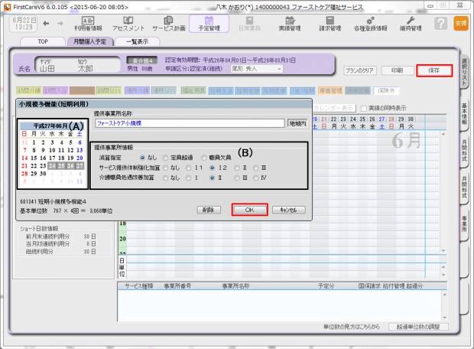This screenshot has width=474, height=349.
Task: Click the help question mark icon
Action: coord(440,23)
